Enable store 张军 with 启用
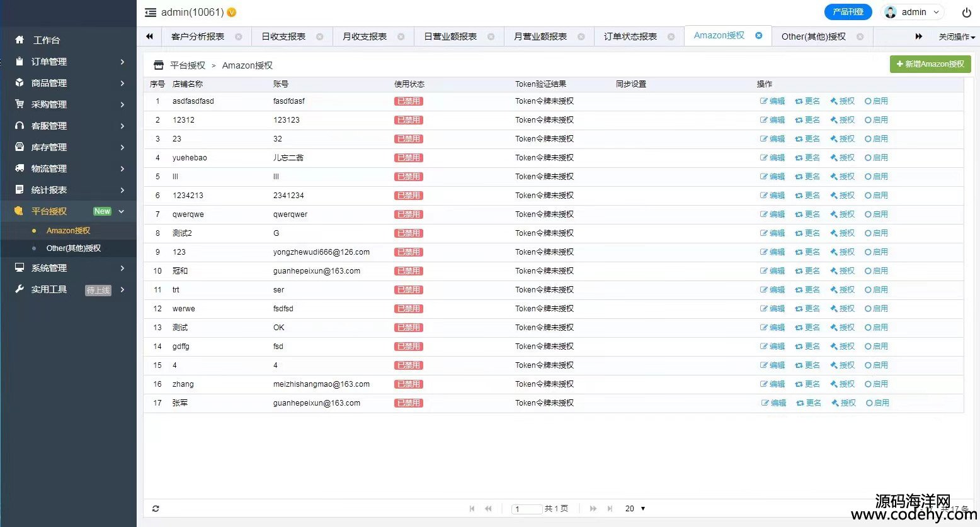The height and width of the screenshot is (527, 980). 877,403
